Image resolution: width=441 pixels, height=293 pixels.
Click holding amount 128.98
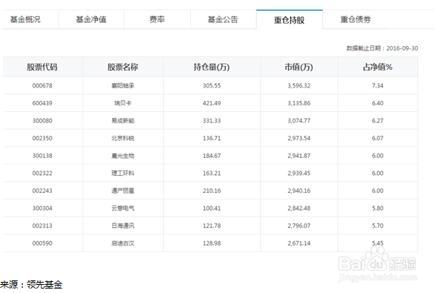click(x=212, y=243)
